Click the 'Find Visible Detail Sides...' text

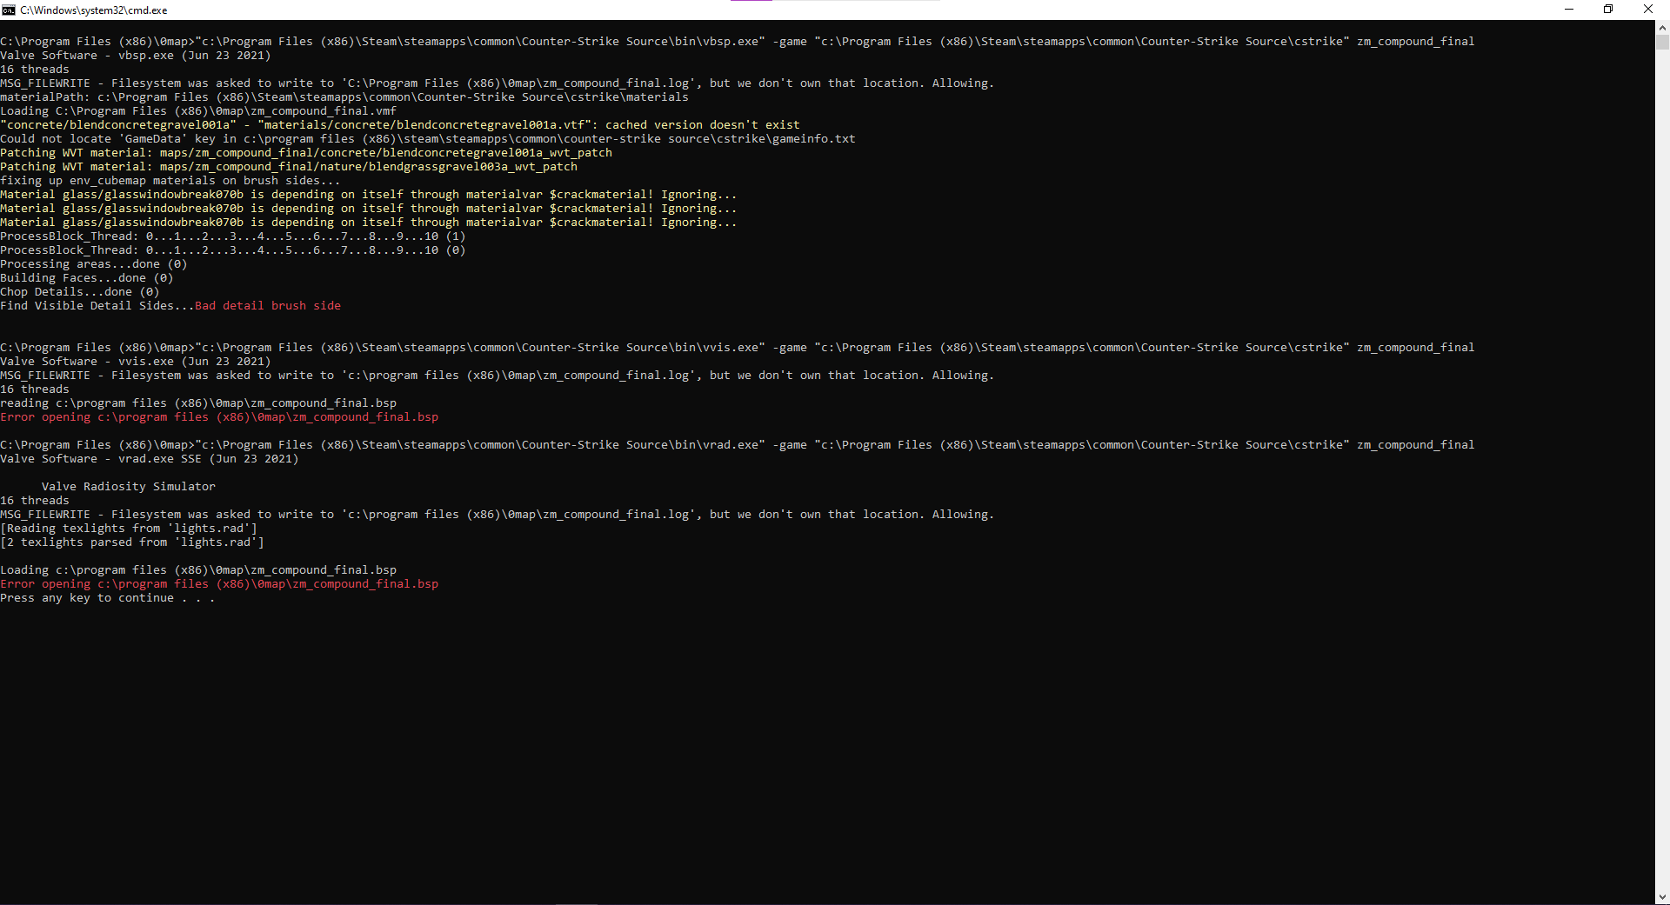pos(97,306)
